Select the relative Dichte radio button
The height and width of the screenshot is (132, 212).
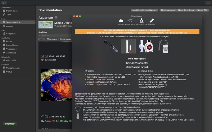click(x=139, y=71)
